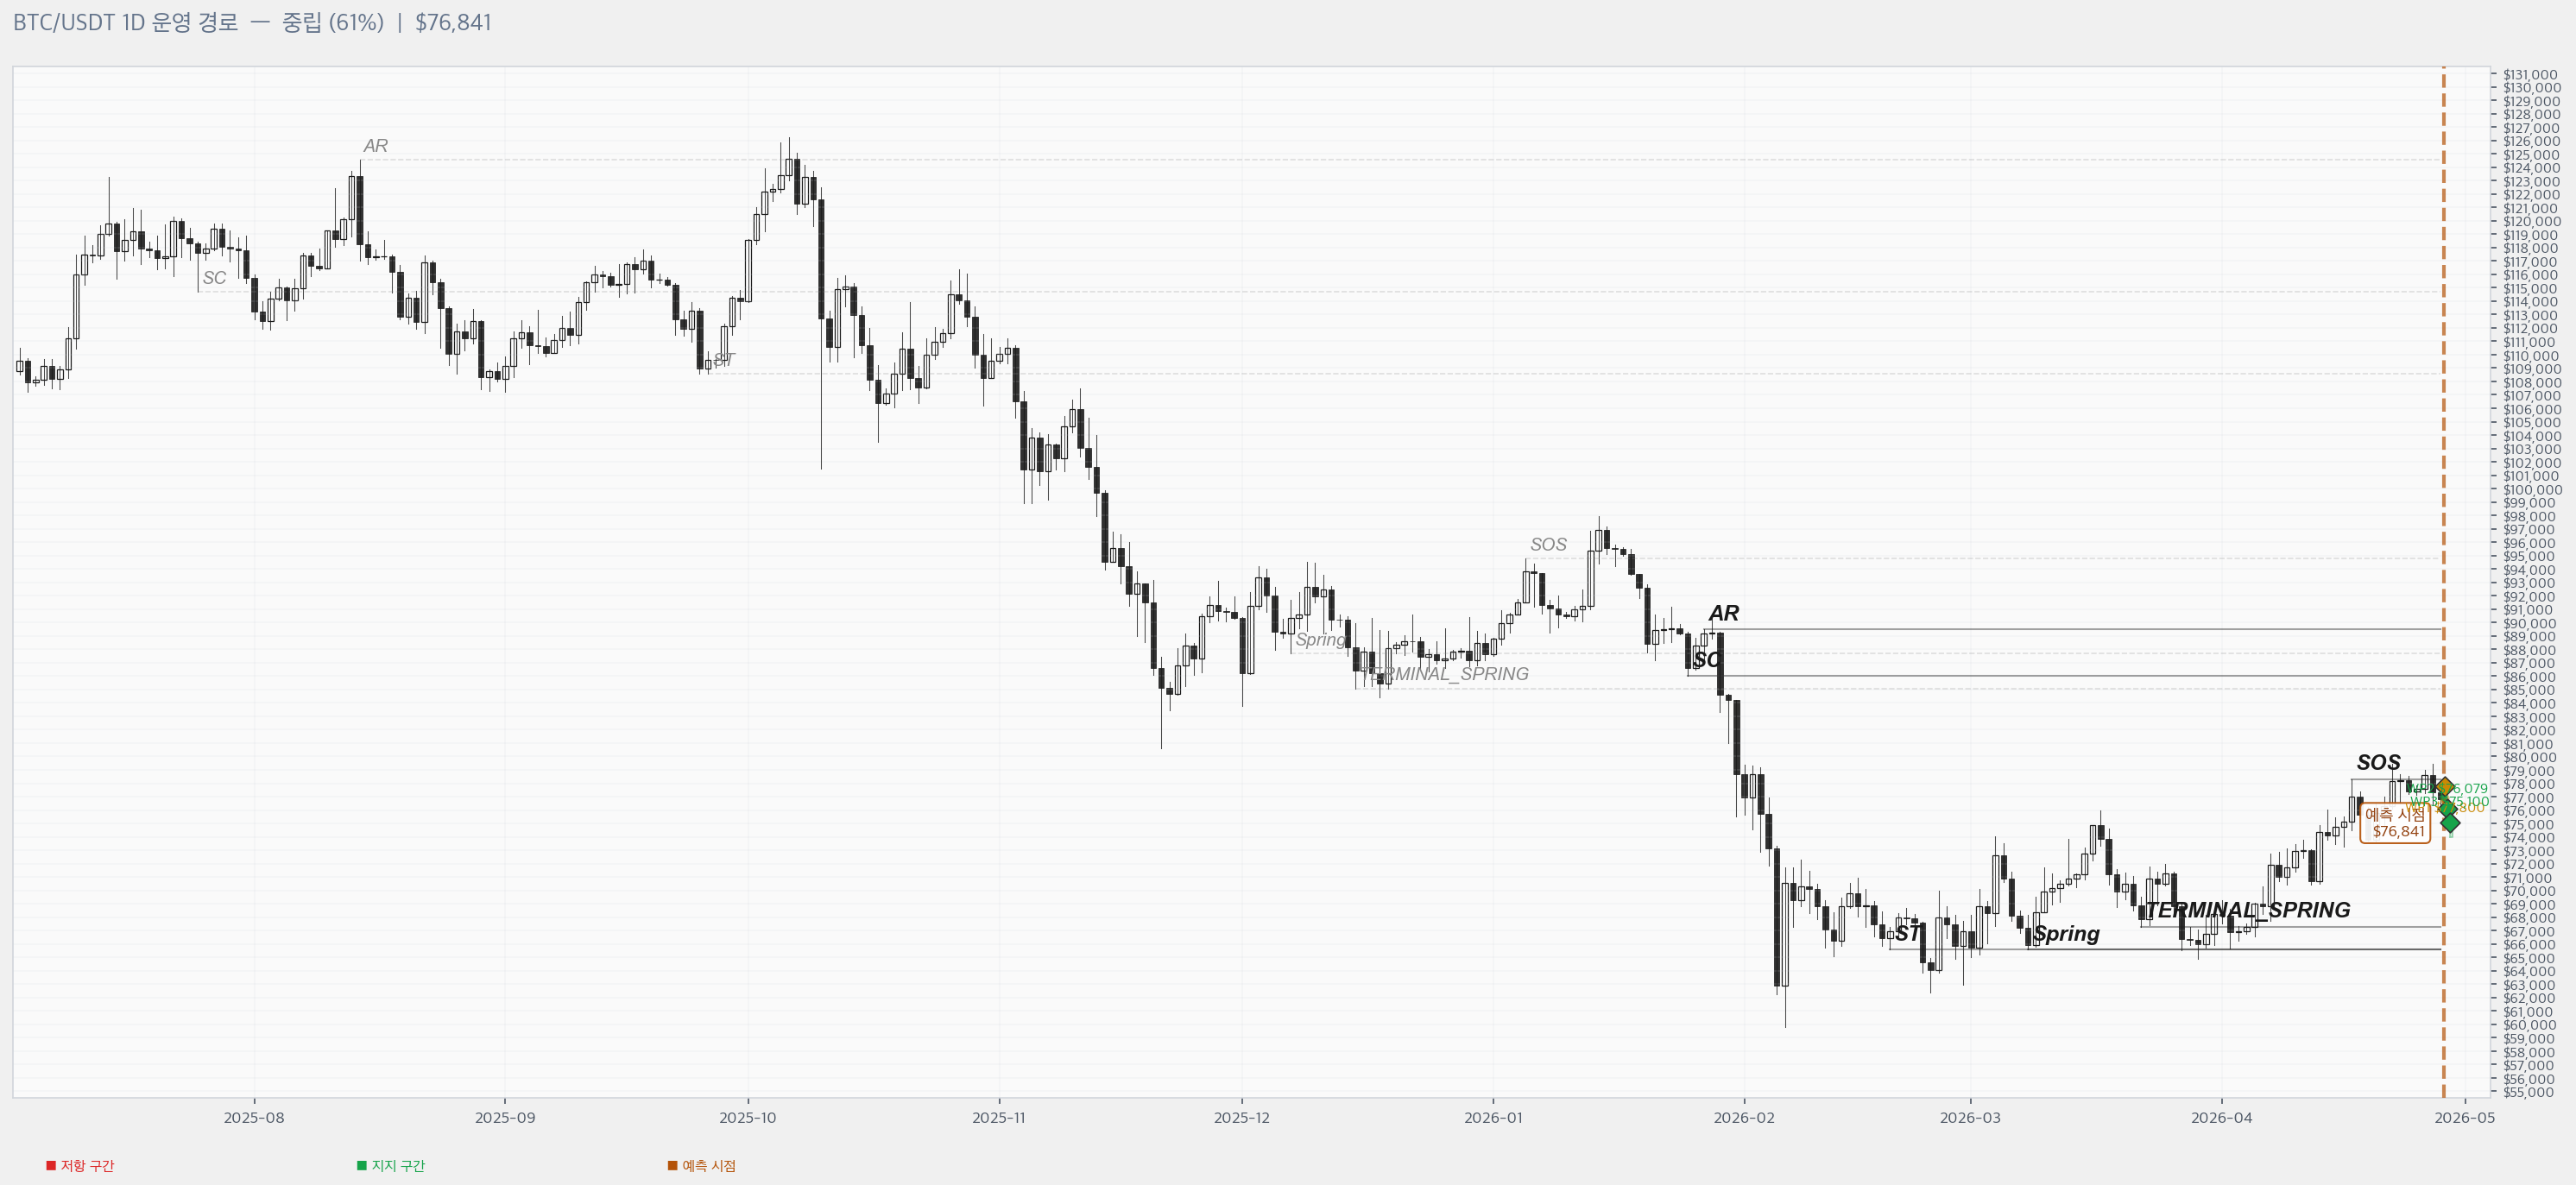Click the bold SOS label near April 2026

click(x=2378, y=763)
